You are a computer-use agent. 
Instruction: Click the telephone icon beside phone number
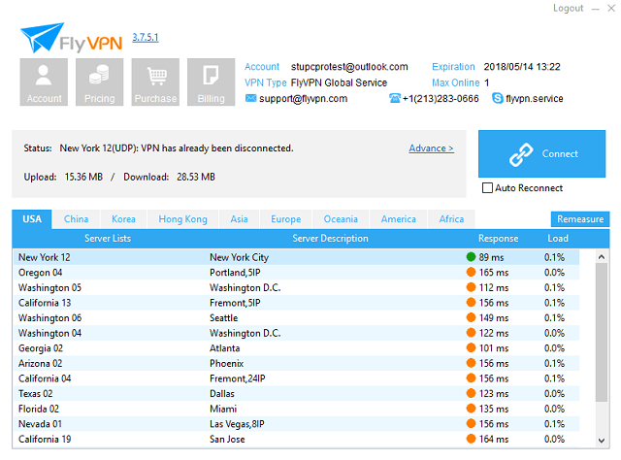395,98
